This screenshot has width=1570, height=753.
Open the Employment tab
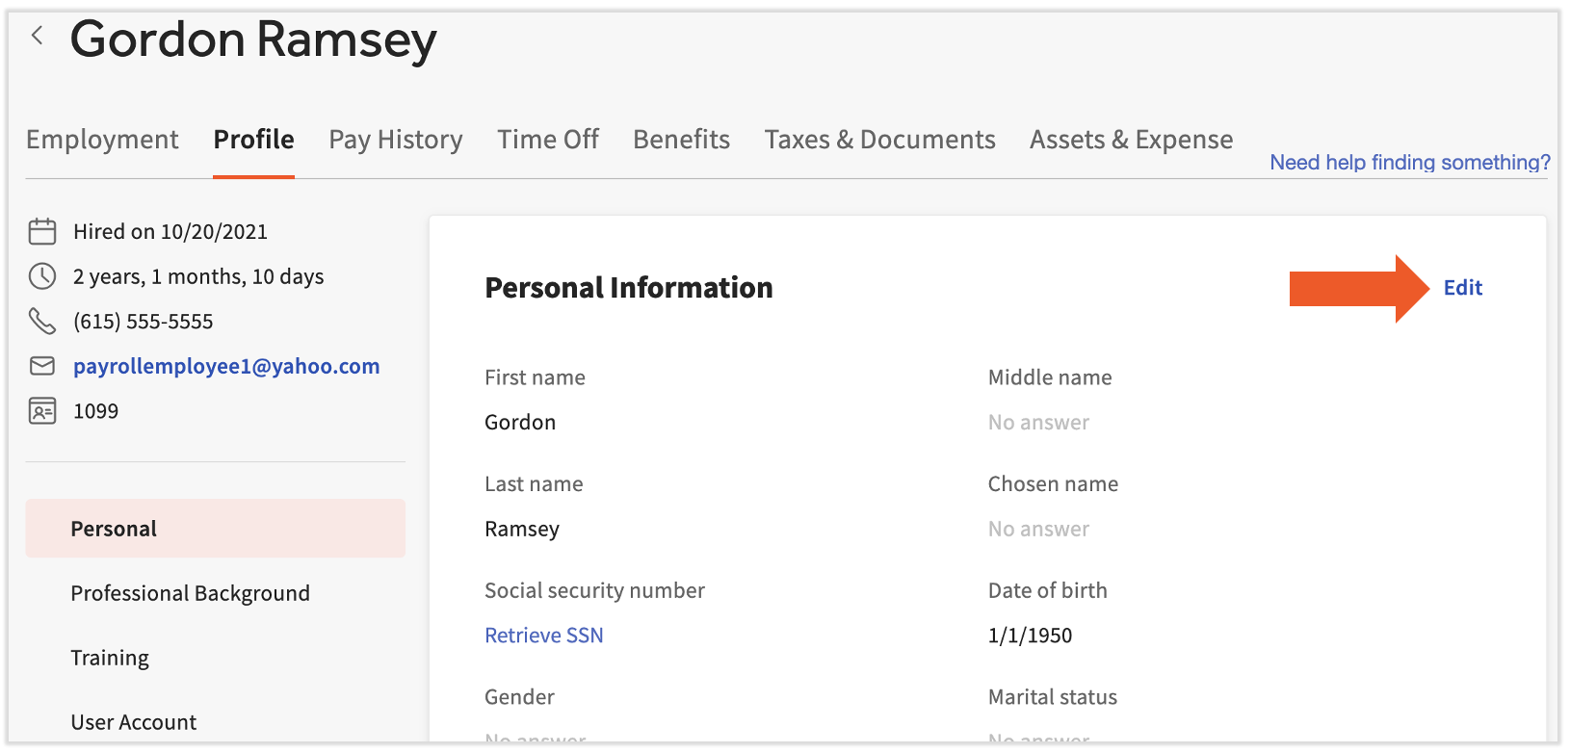102,140
